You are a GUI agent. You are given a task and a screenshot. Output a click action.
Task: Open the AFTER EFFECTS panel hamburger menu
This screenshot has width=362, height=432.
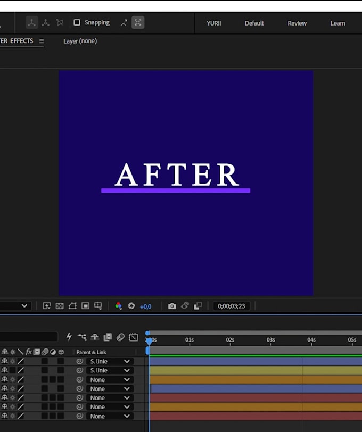(x=42, y=41)
